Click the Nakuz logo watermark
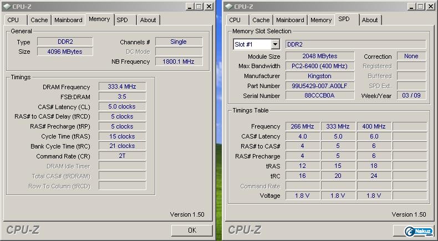The height and width of the screenshot is (241, 438). pyautogui.click(x=419, y=231)
